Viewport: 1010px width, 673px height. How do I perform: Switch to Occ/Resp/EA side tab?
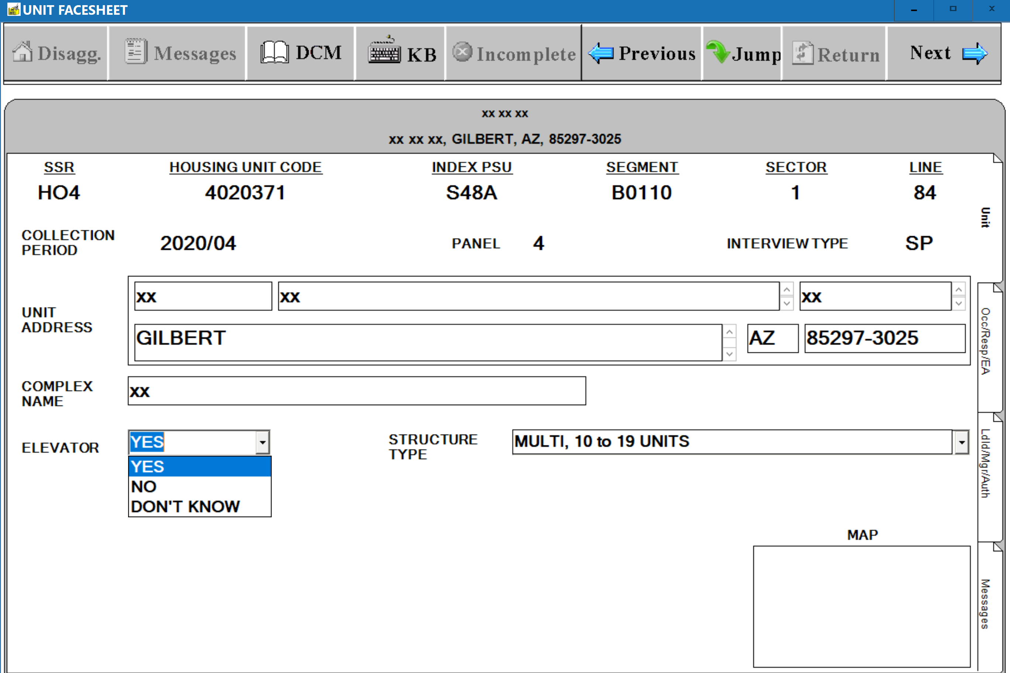986,341
